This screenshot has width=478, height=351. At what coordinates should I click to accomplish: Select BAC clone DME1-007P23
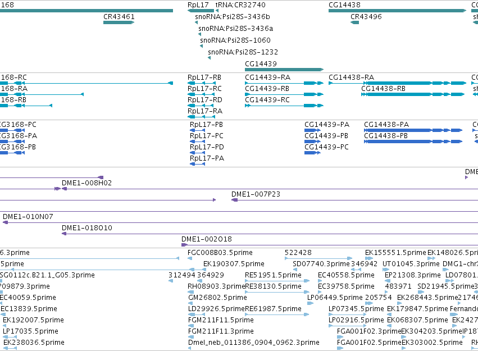354,200
